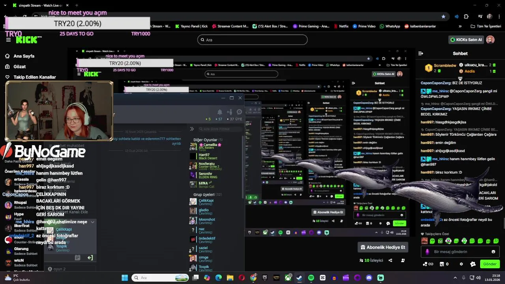Expand the Steam friends list filter arrows
The image size is (505, 284).
point(192,129)
